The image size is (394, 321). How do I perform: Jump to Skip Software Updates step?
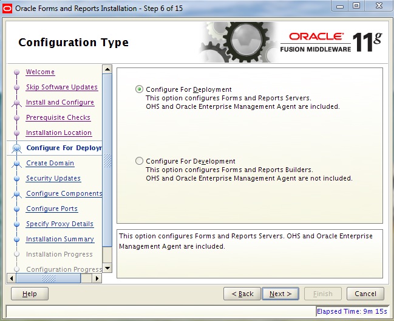(61, 87)
